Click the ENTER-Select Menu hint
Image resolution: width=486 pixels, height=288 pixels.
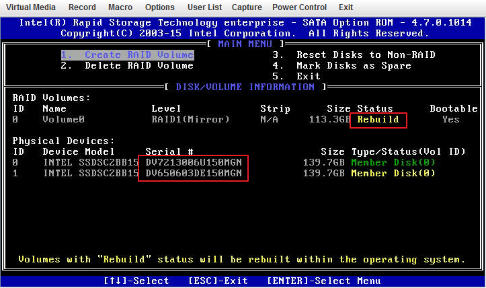coord(324,281)
